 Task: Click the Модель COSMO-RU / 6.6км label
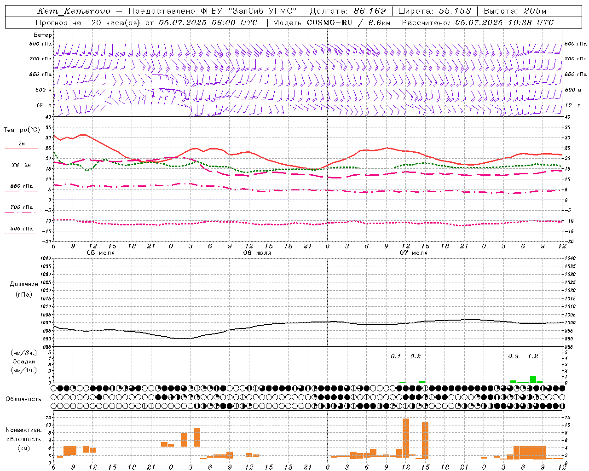click(331, 23)
